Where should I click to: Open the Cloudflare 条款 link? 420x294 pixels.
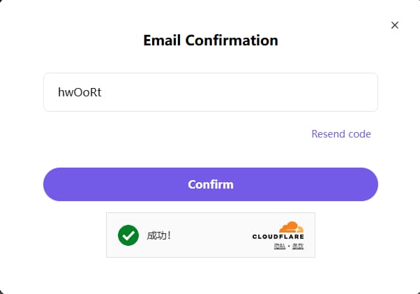coord(298,247)
